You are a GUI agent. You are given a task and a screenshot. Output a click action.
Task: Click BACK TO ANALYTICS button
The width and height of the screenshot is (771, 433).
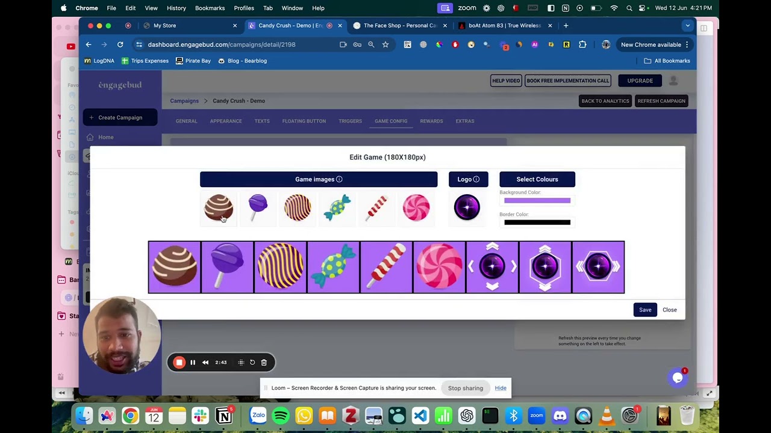pos(605,101)
